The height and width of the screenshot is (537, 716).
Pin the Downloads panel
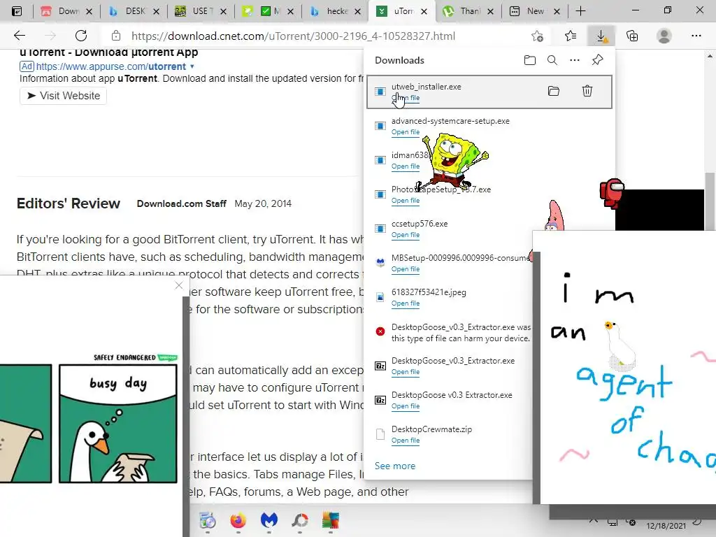(x=597, y=60)
